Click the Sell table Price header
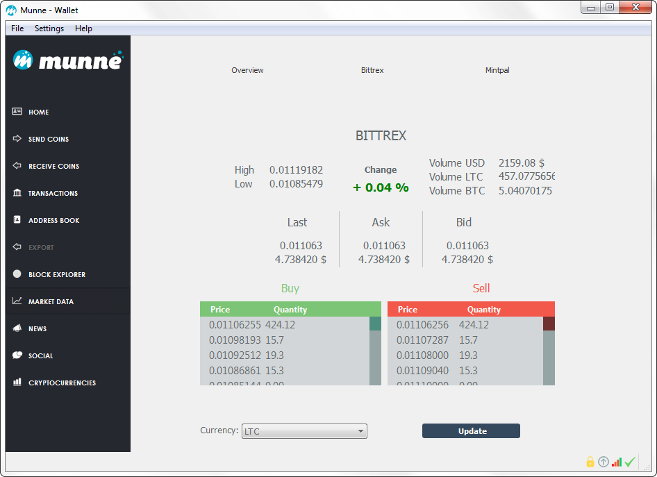The width and height of the screenshot is (657, 477). [407, 310]
